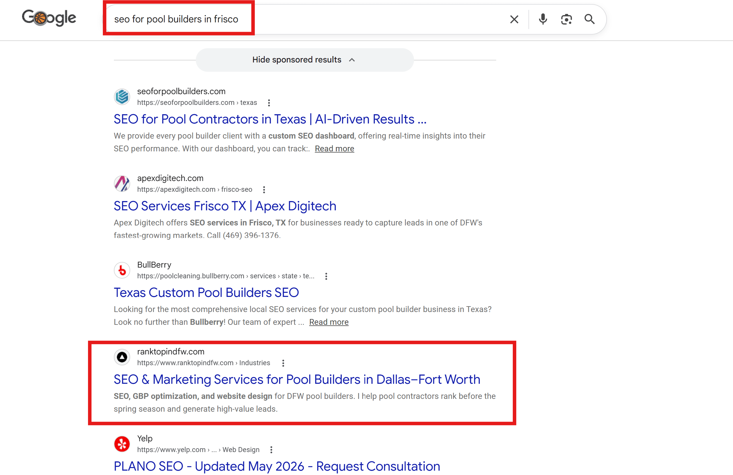This screenshot has width=733, height=475.
Task: Open search by image camera icon
Action: click(x=566, y=19)
